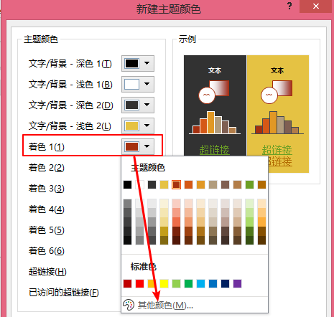Expand 文字/背景 - 深色 2 color dropdown

(x=138, y=105)
